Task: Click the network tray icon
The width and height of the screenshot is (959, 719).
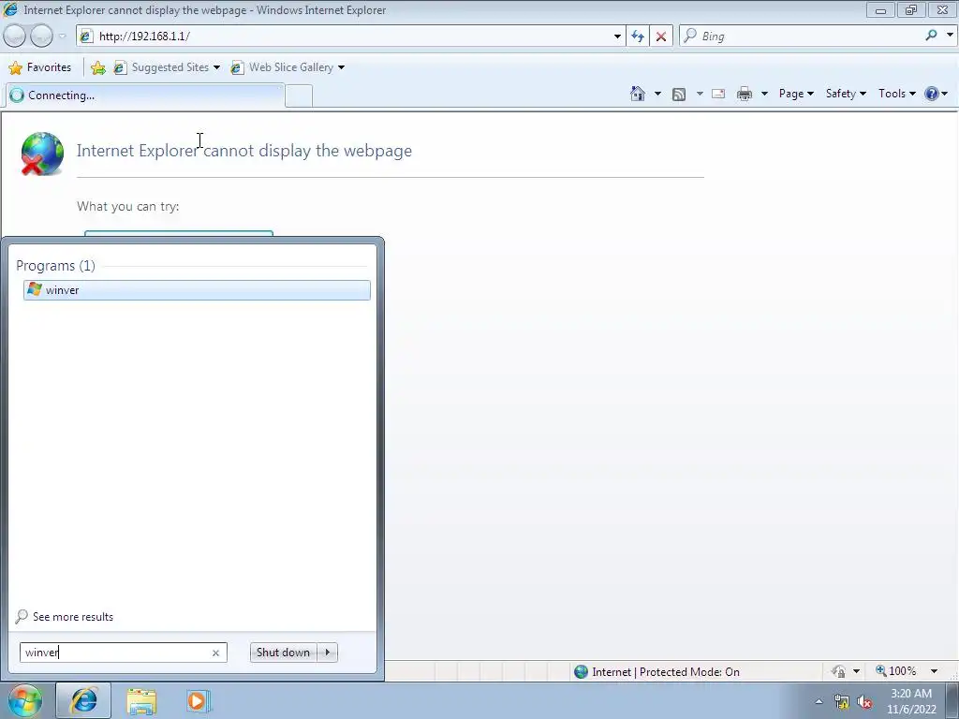Action: point(842,702)
